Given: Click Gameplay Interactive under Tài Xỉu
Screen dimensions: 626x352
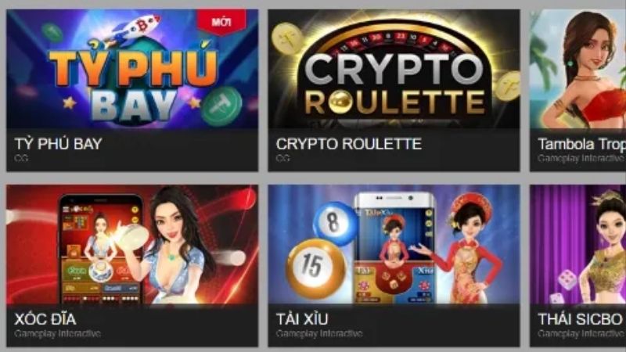Looking at the screenshot, I should coord(319,333).
